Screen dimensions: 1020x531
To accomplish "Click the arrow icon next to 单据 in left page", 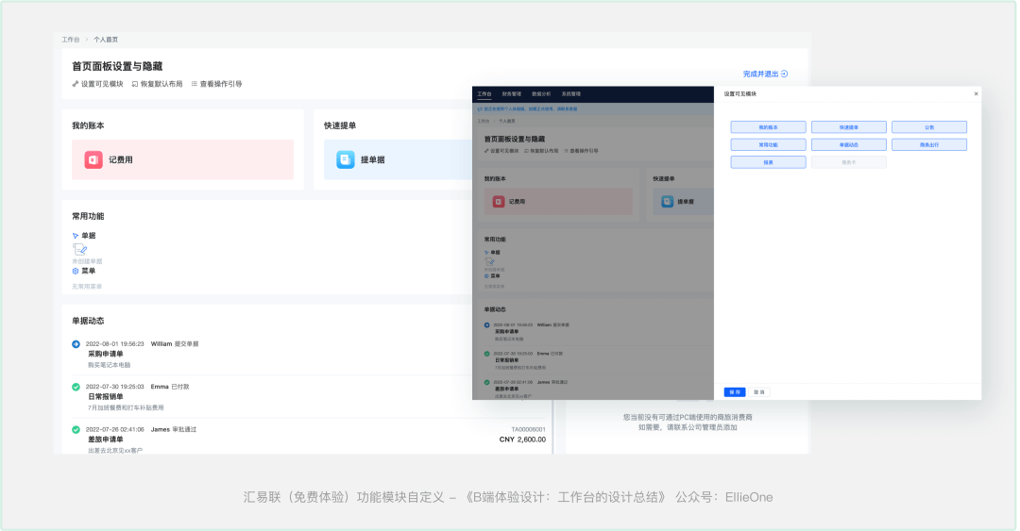I will tap(76, 236).
